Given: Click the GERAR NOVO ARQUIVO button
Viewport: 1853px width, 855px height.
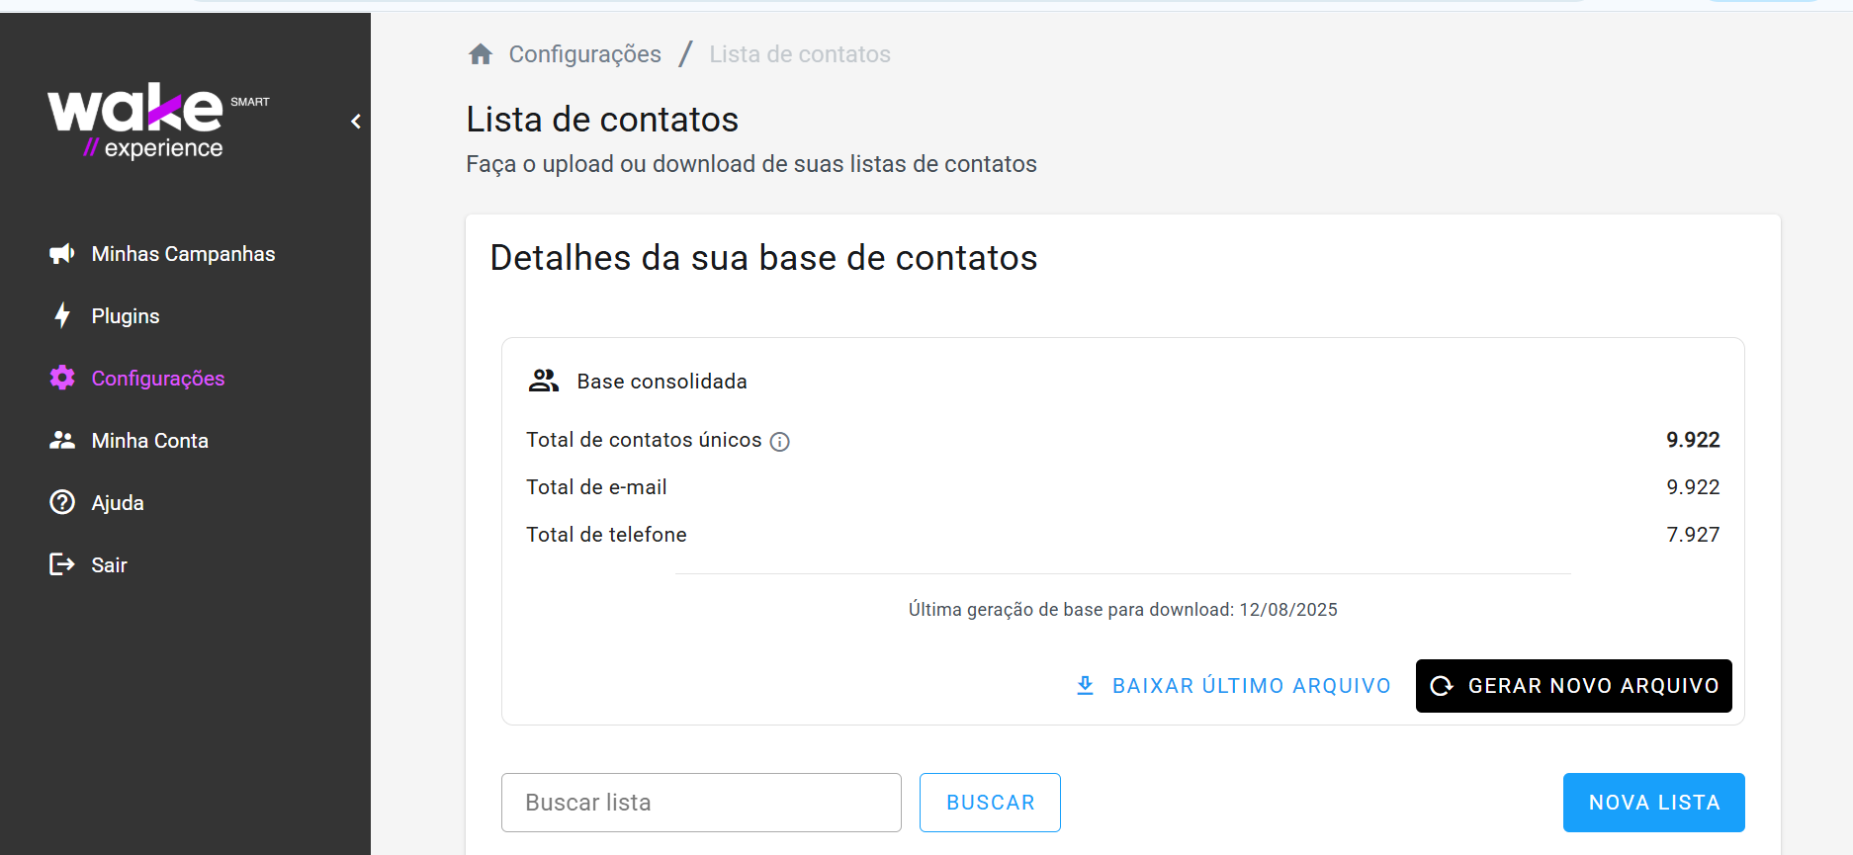Looking at the screenshot, I should coord(1574,686).
